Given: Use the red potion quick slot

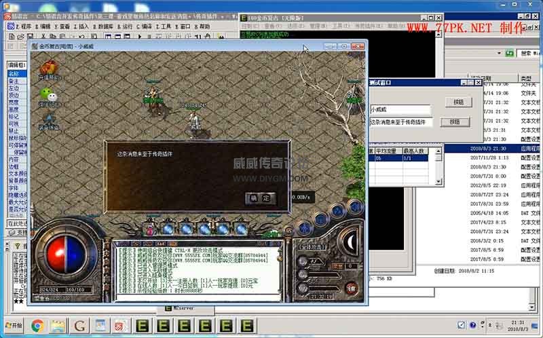Looking at the screenshot, I should click(150, 228).
